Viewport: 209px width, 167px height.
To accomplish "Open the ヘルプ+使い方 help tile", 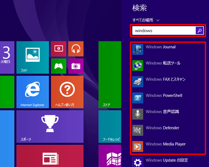I will tap(67, 92).
